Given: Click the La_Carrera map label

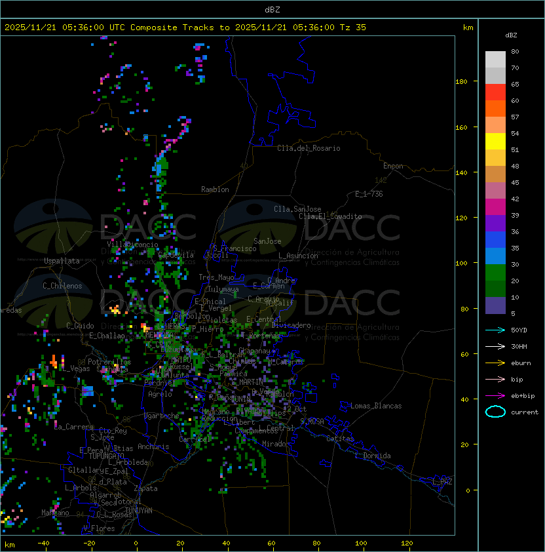Looking at the screenshot, I should tap(74, 427).
